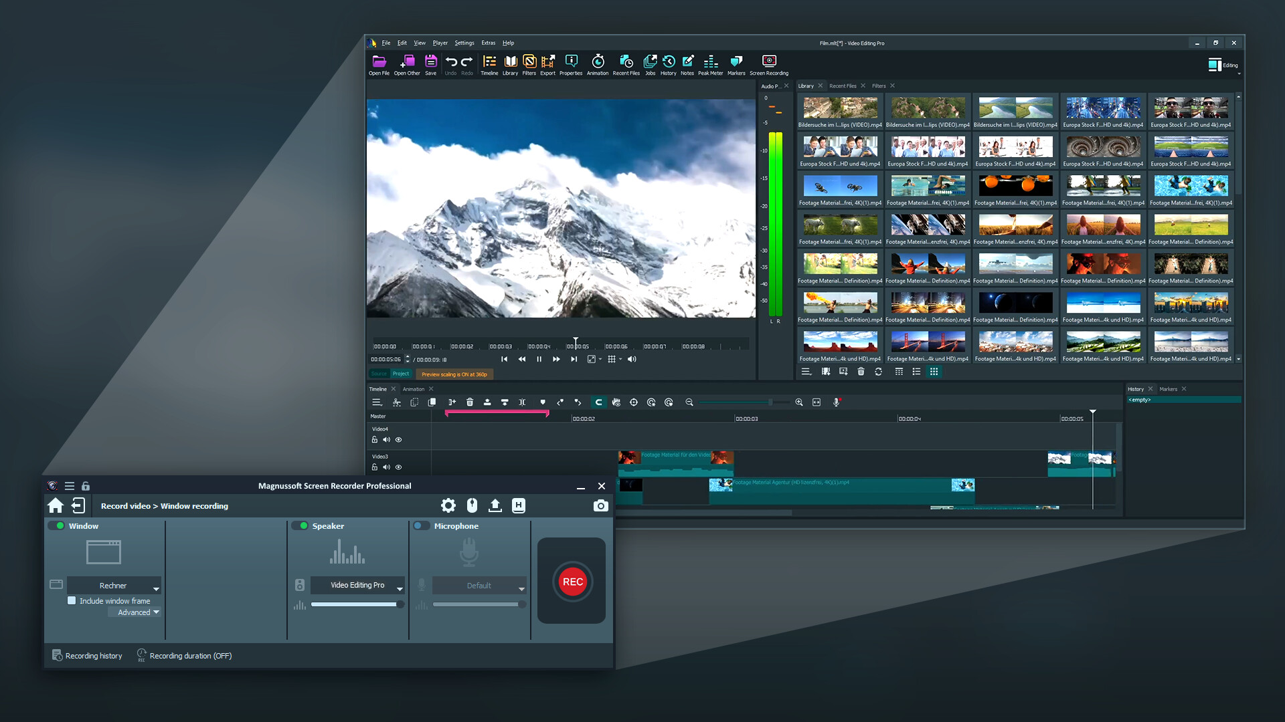Toggle the Microphone section switch
This screenshot has width=1285, height=722.
422,526
